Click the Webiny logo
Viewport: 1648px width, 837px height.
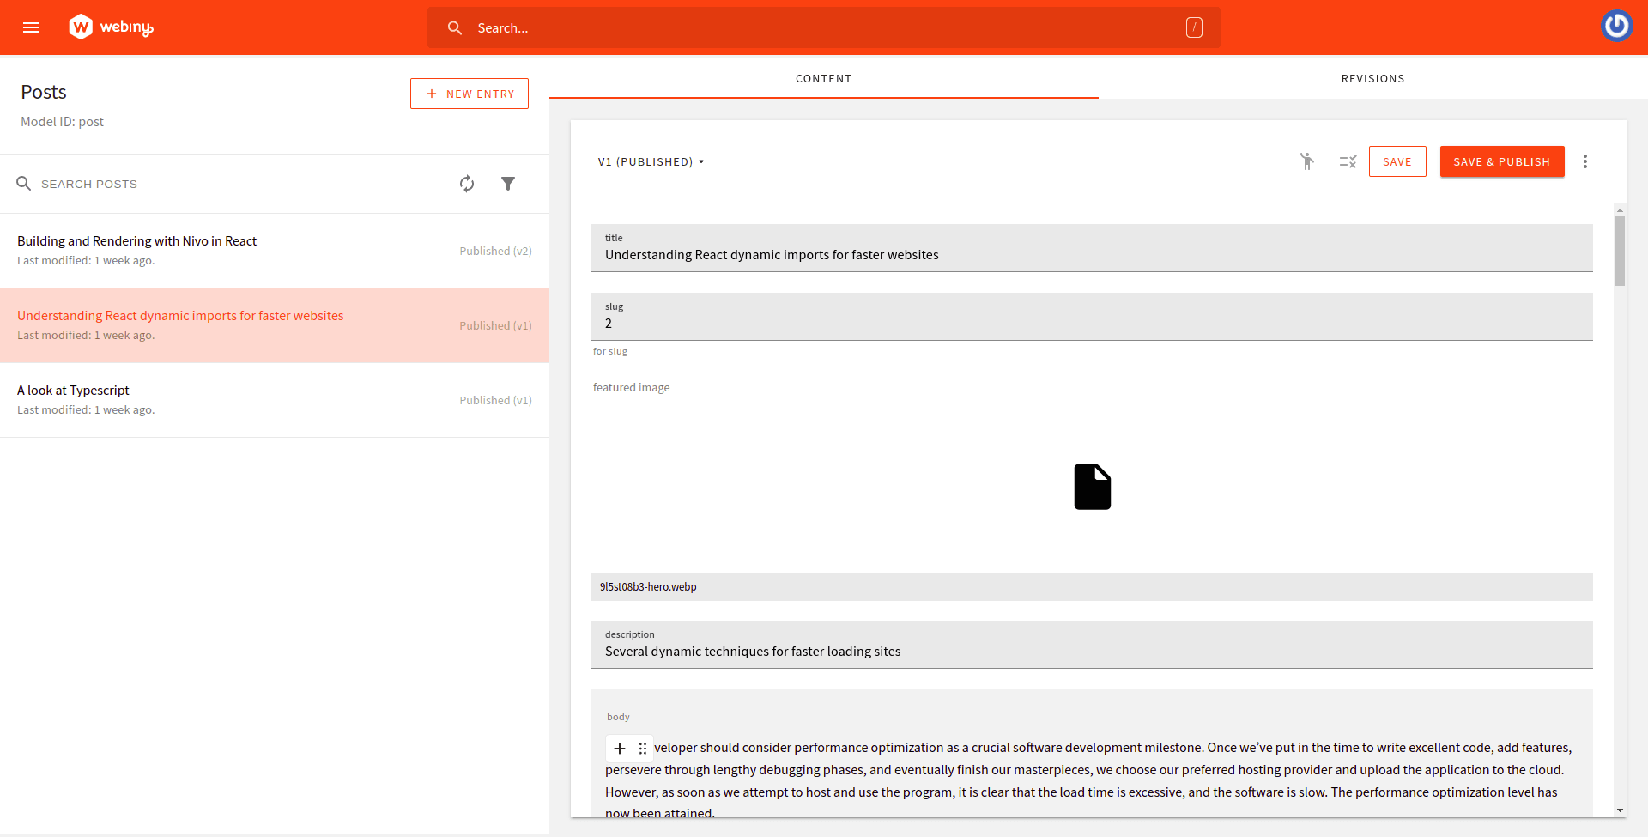(x=111, y=27)
